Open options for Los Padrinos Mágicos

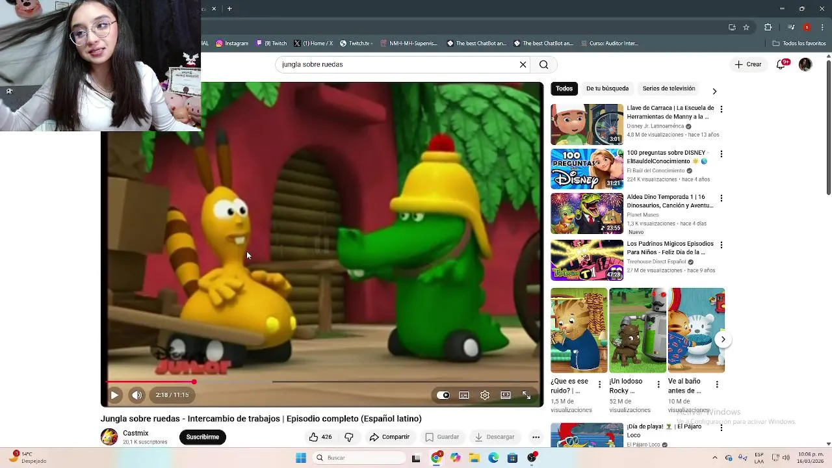pos(721,245)
